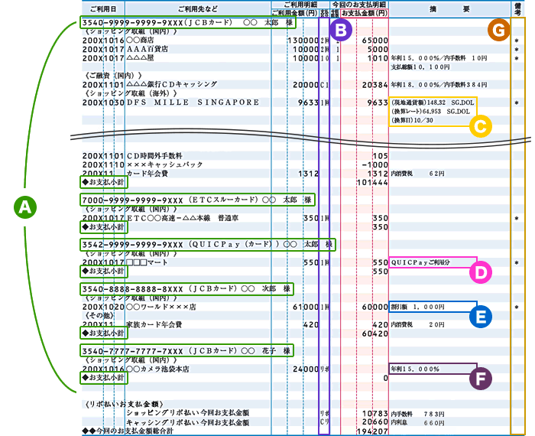Click the orange circle G marker

point(498,31)
